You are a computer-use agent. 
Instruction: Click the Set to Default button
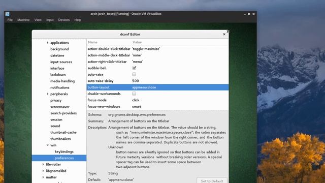[x=212, y=181]
